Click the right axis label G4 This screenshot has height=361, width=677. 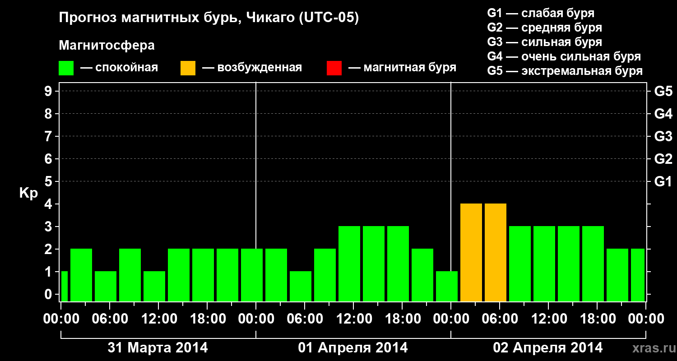pyautogui.click(x=663, y=114)
